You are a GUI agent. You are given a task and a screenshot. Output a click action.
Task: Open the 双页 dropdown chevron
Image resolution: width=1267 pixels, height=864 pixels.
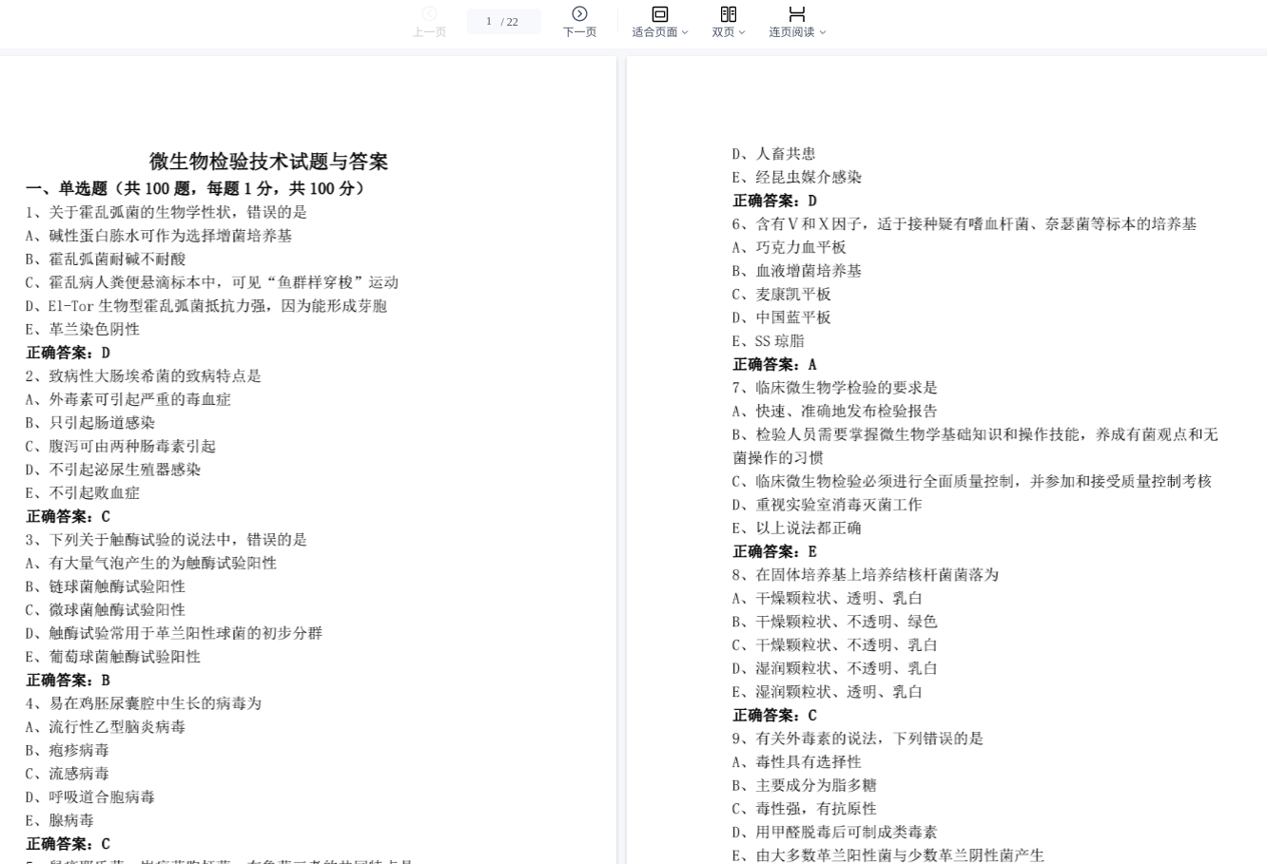point(742,32)
